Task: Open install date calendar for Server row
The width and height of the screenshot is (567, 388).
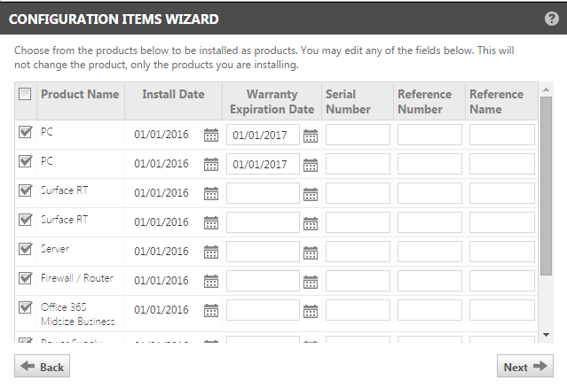Action: [x=211, y=252]
